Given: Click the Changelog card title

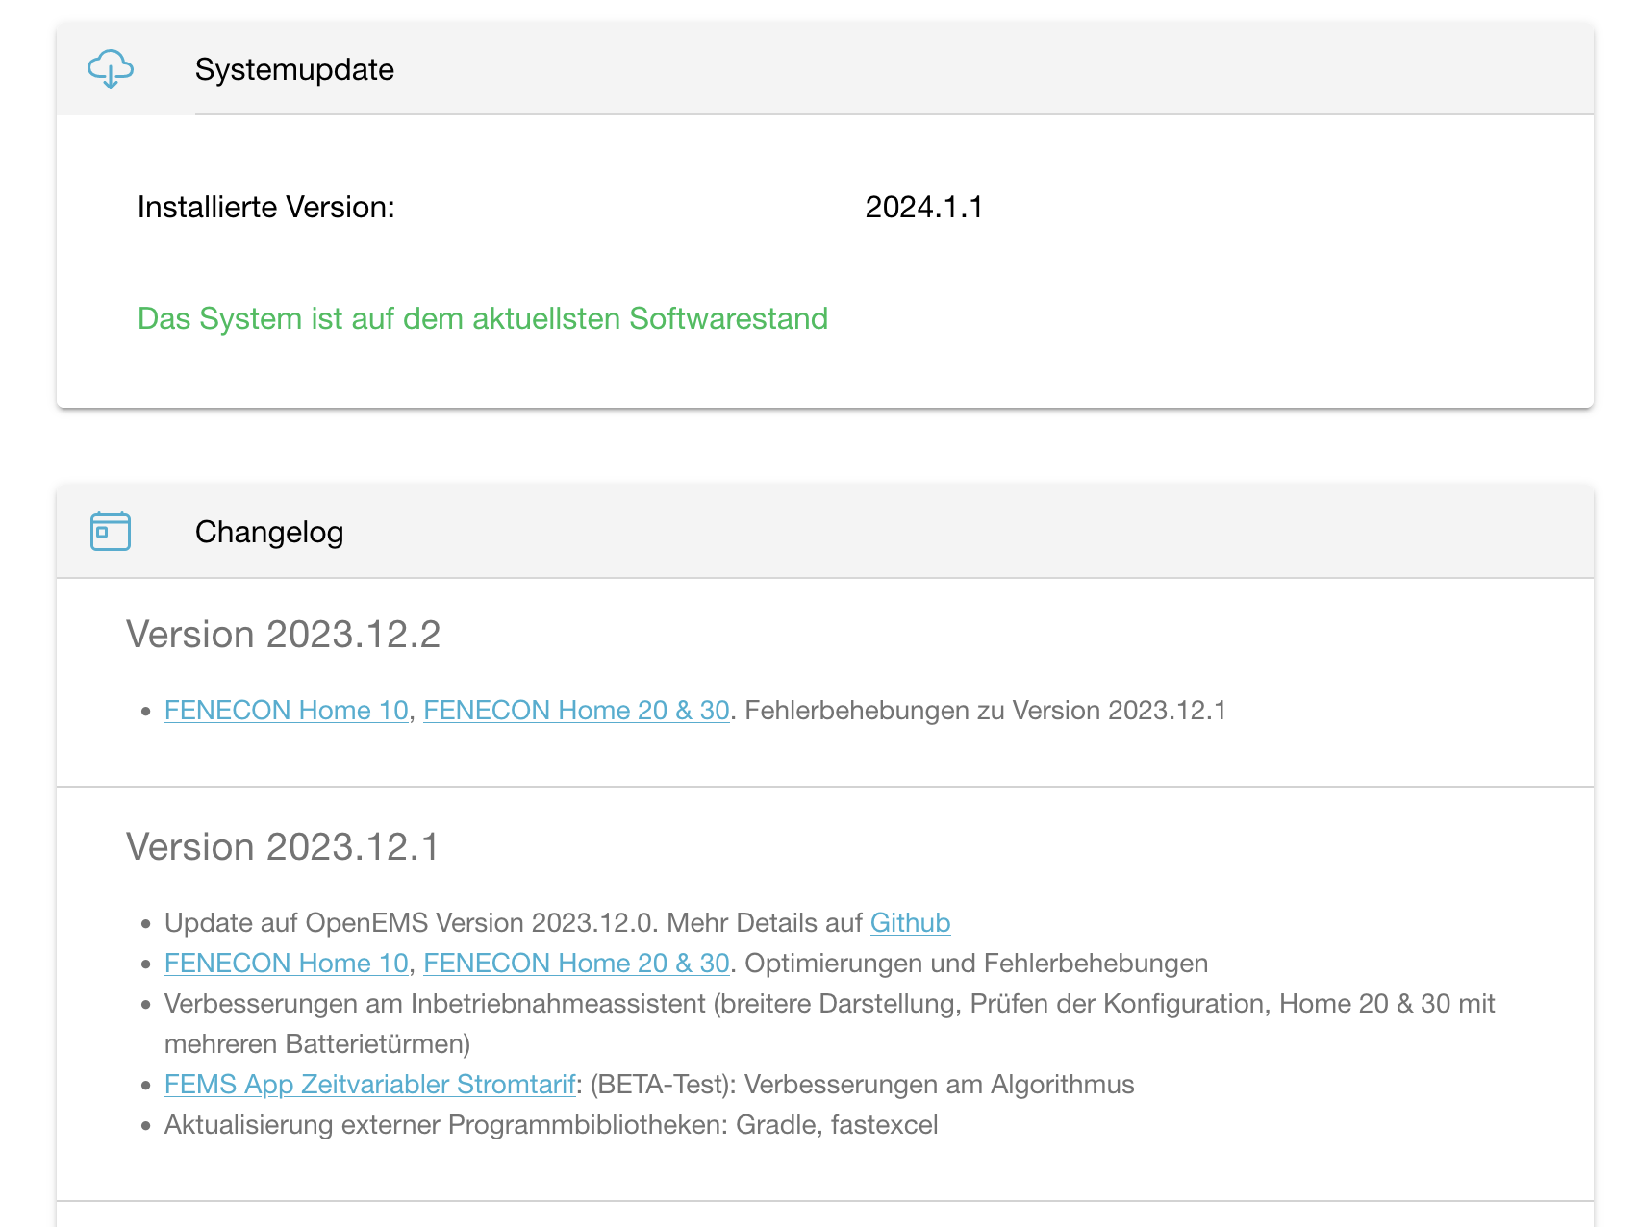Looking at the screenshot, I should click(269, 533).
